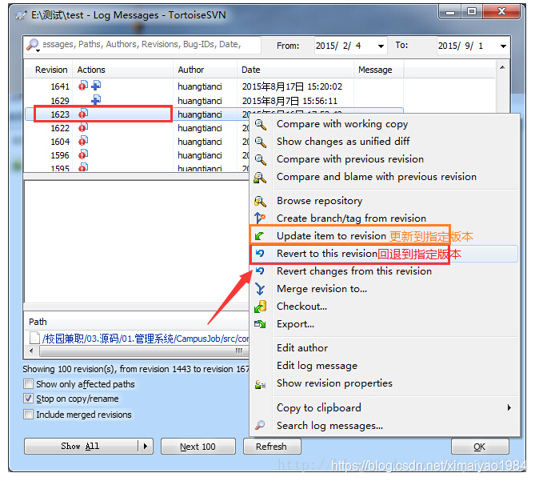Select Merge revision to... entry

click(321, 289)
